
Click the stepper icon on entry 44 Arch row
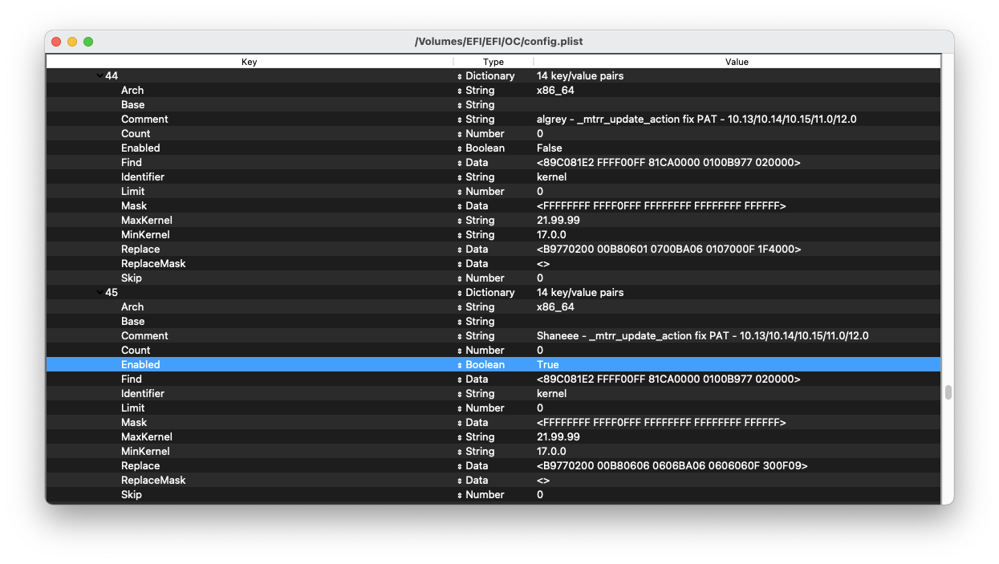460,91
